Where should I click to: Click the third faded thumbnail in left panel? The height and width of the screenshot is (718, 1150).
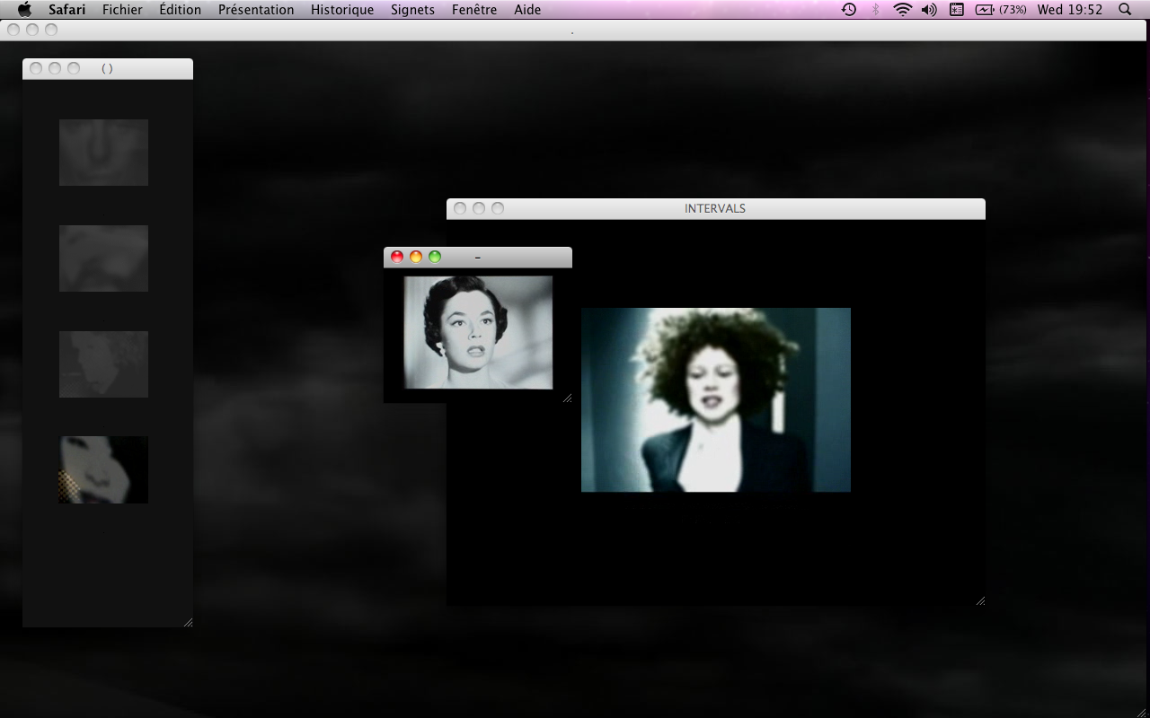(x=103, y=364)
